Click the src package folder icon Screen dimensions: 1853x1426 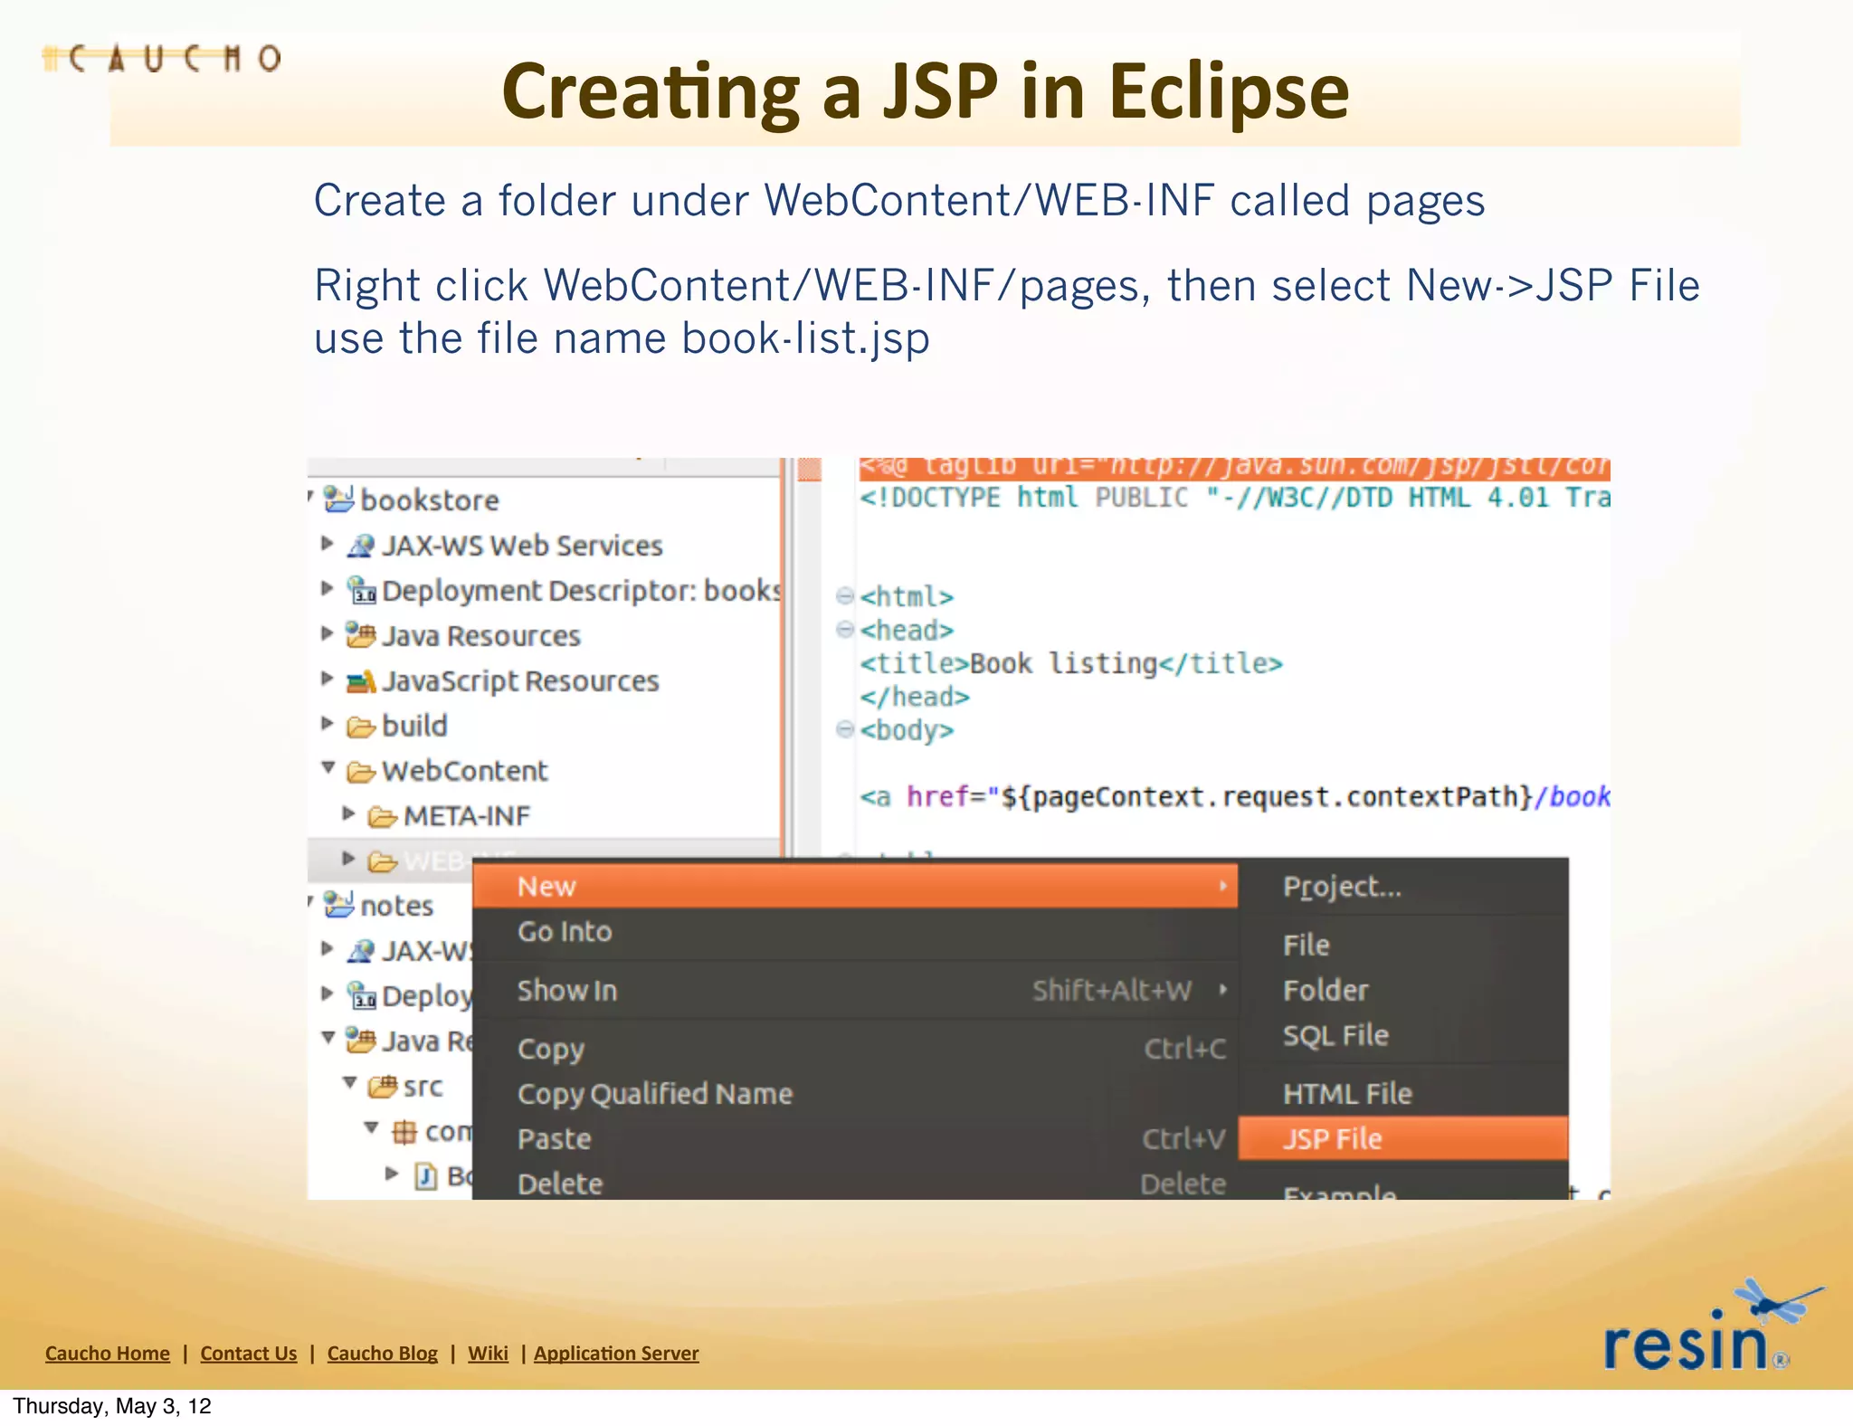(382, 1086)
